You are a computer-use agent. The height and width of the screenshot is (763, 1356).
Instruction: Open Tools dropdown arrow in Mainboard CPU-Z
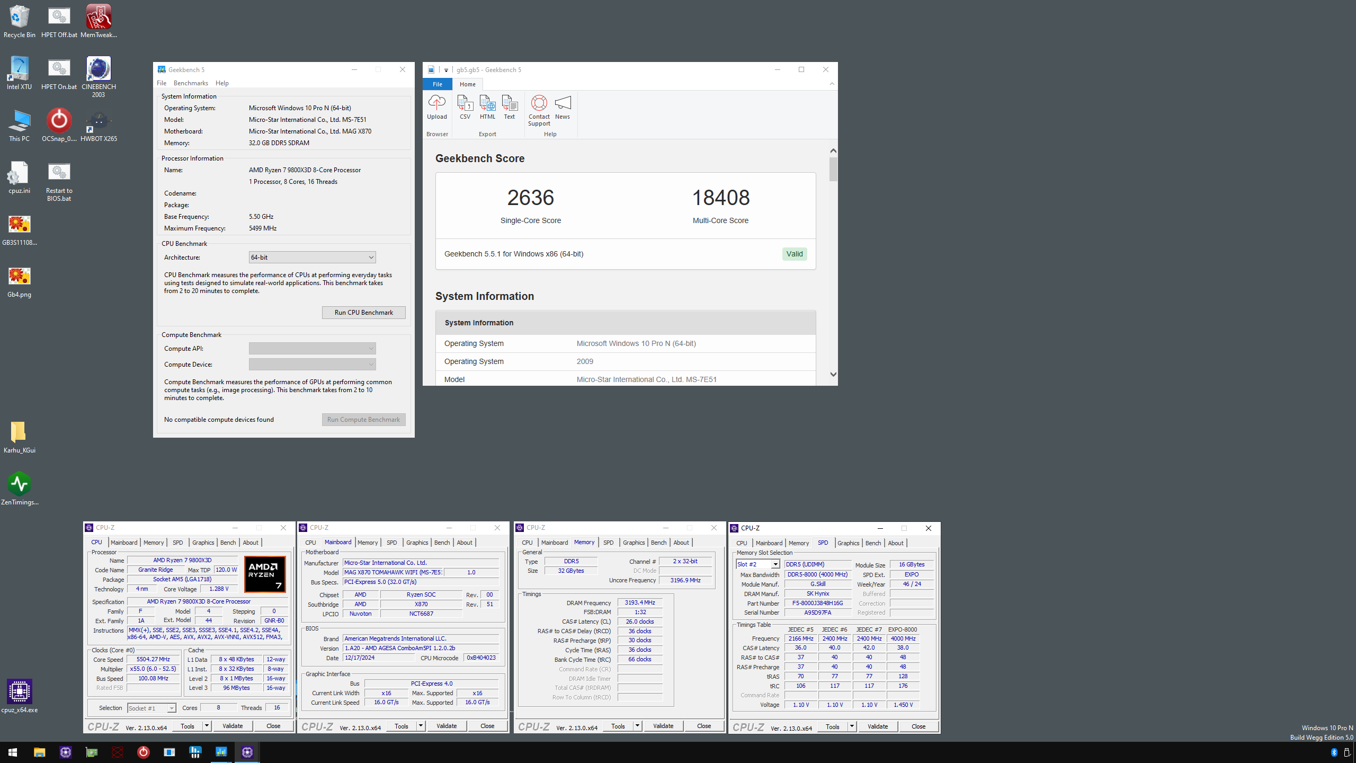(x=421, y=726)
